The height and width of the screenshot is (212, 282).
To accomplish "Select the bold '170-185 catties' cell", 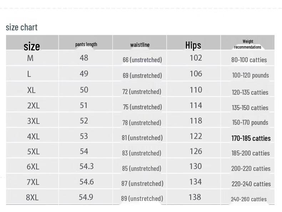I will [x=251, y=138].
